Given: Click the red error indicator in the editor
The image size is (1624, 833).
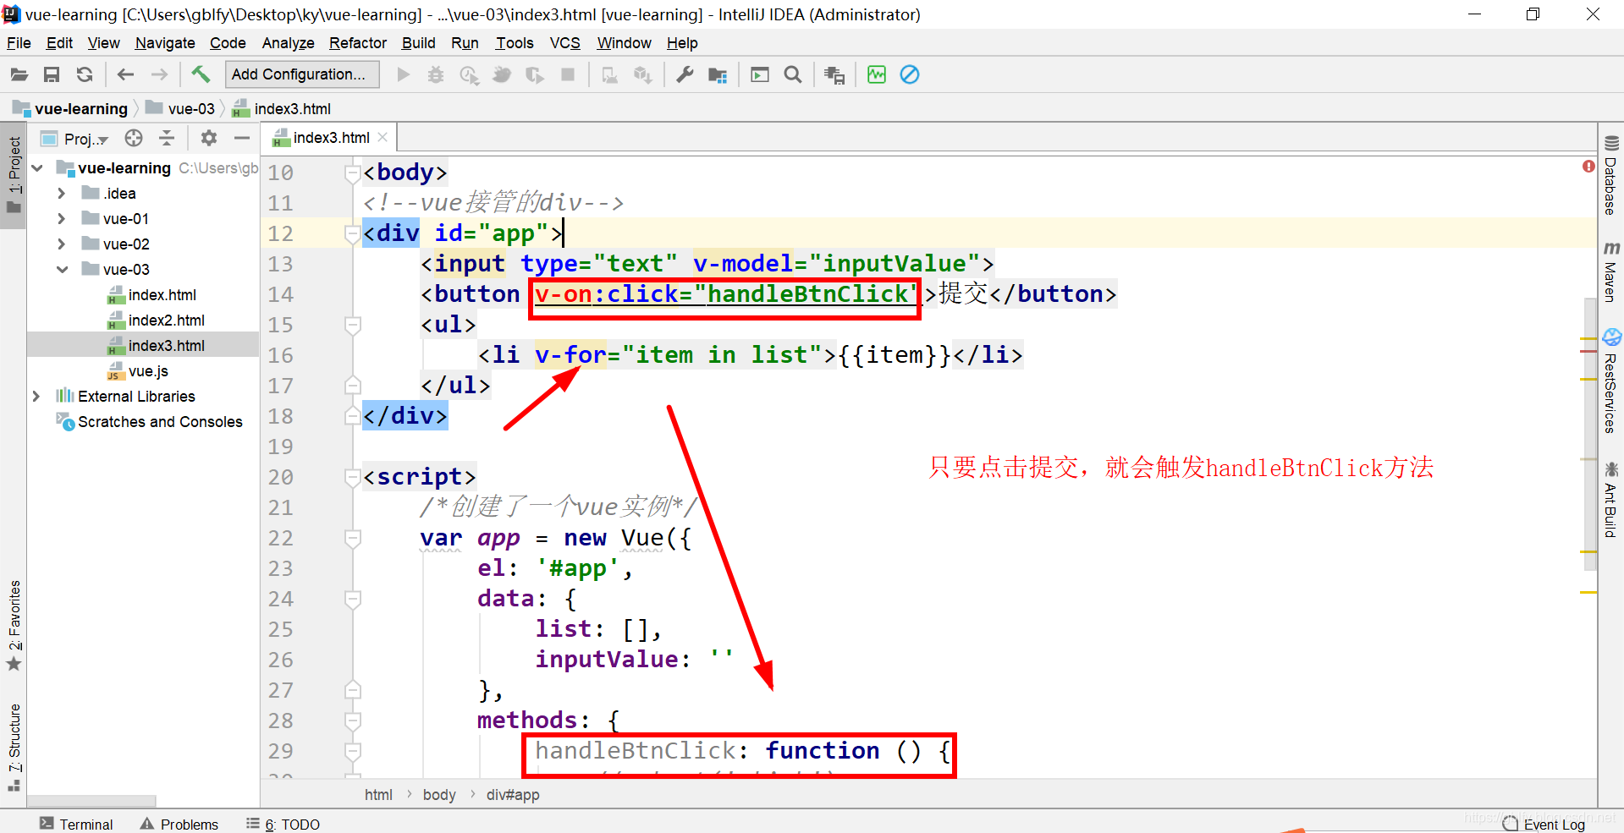Looking at the screenshot, I should click(1588, 166).
